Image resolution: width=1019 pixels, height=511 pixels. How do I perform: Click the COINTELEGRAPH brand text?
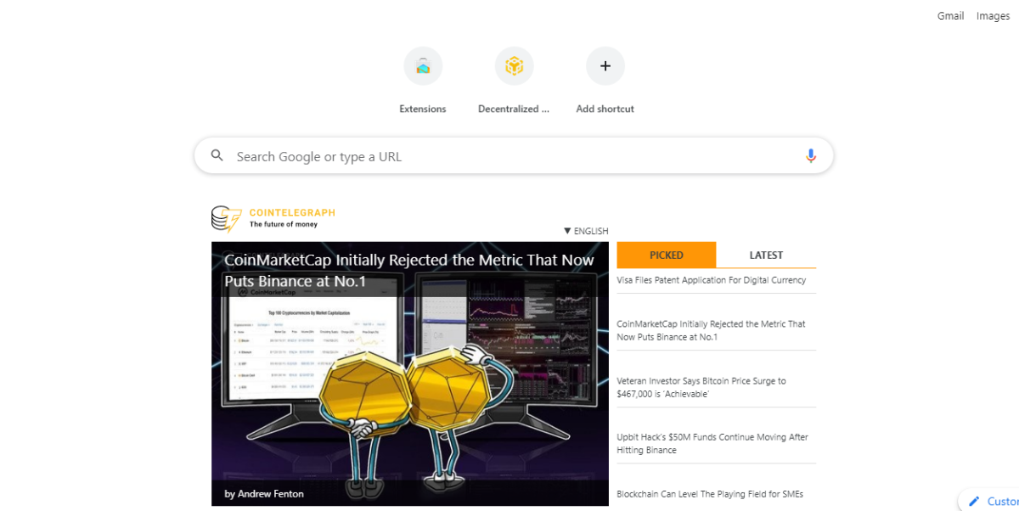click(x=292, y=213)
